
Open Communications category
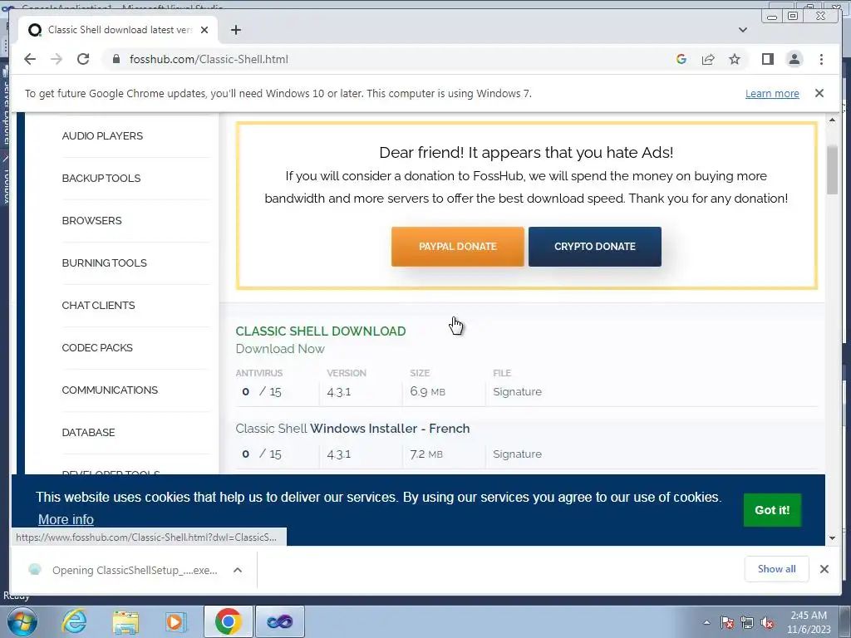110,390
